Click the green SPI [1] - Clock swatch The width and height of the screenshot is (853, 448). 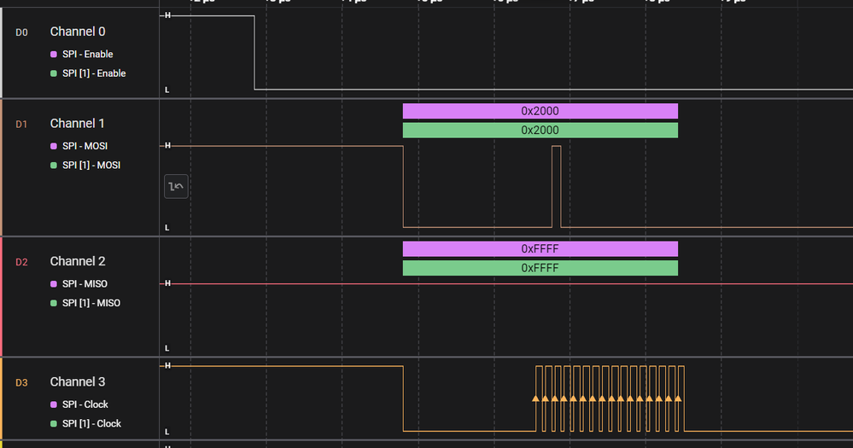coord(53,423)
